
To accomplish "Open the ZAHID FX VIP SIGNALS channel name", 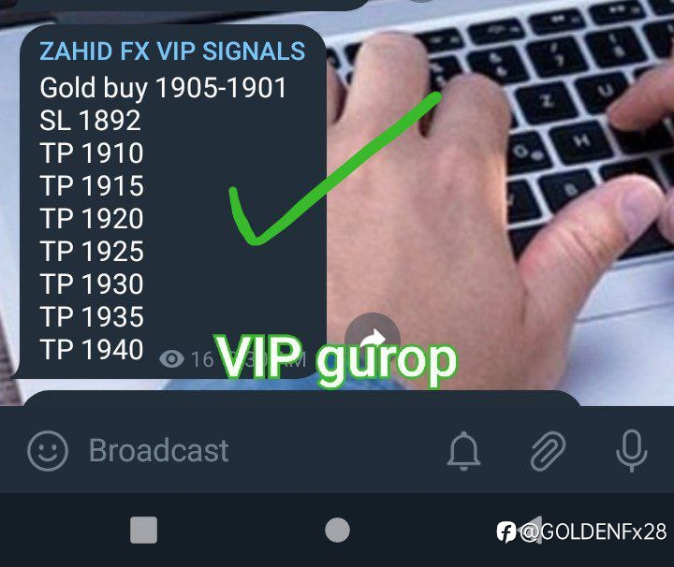I will [172, 51].
